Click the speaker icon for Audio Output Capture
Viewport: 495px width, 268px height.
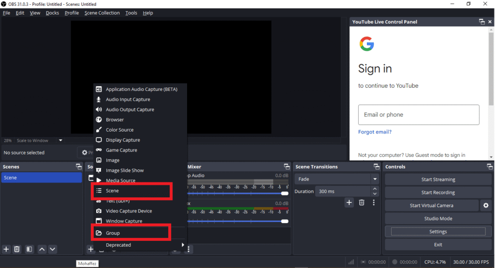[x=99, y=109]
